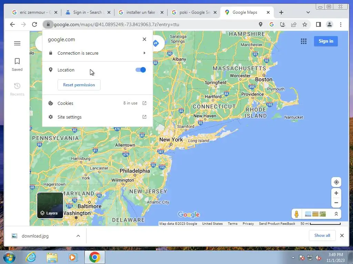Open the Privacy link

(248, 223)
